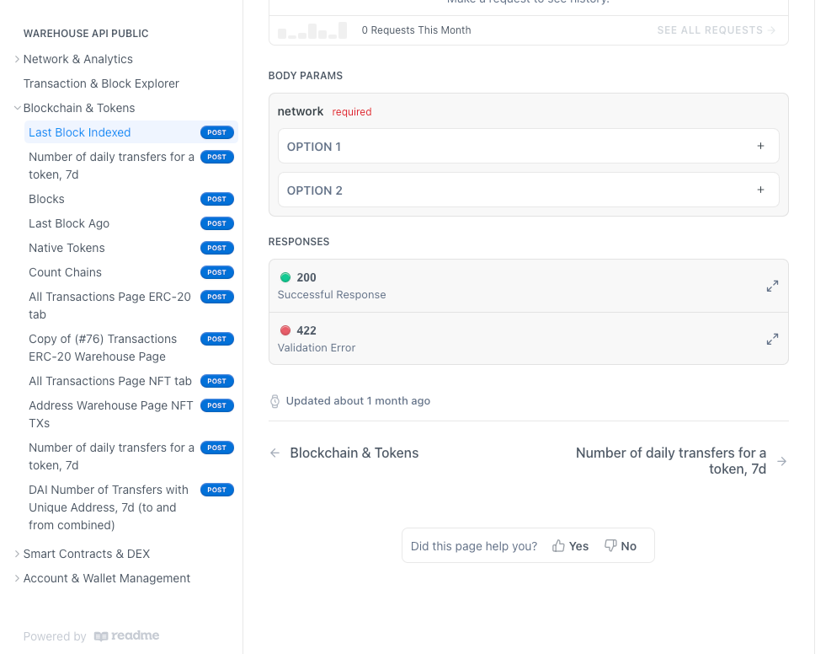Collapse Blockchain & Tokens section

point(17,108)
